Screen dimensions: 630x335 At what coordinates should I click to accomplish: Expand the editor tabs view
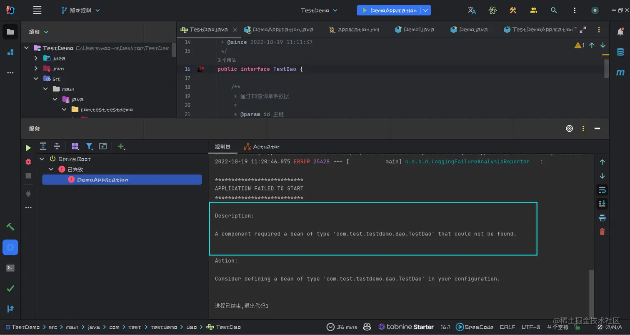click(x=583, y=30)
